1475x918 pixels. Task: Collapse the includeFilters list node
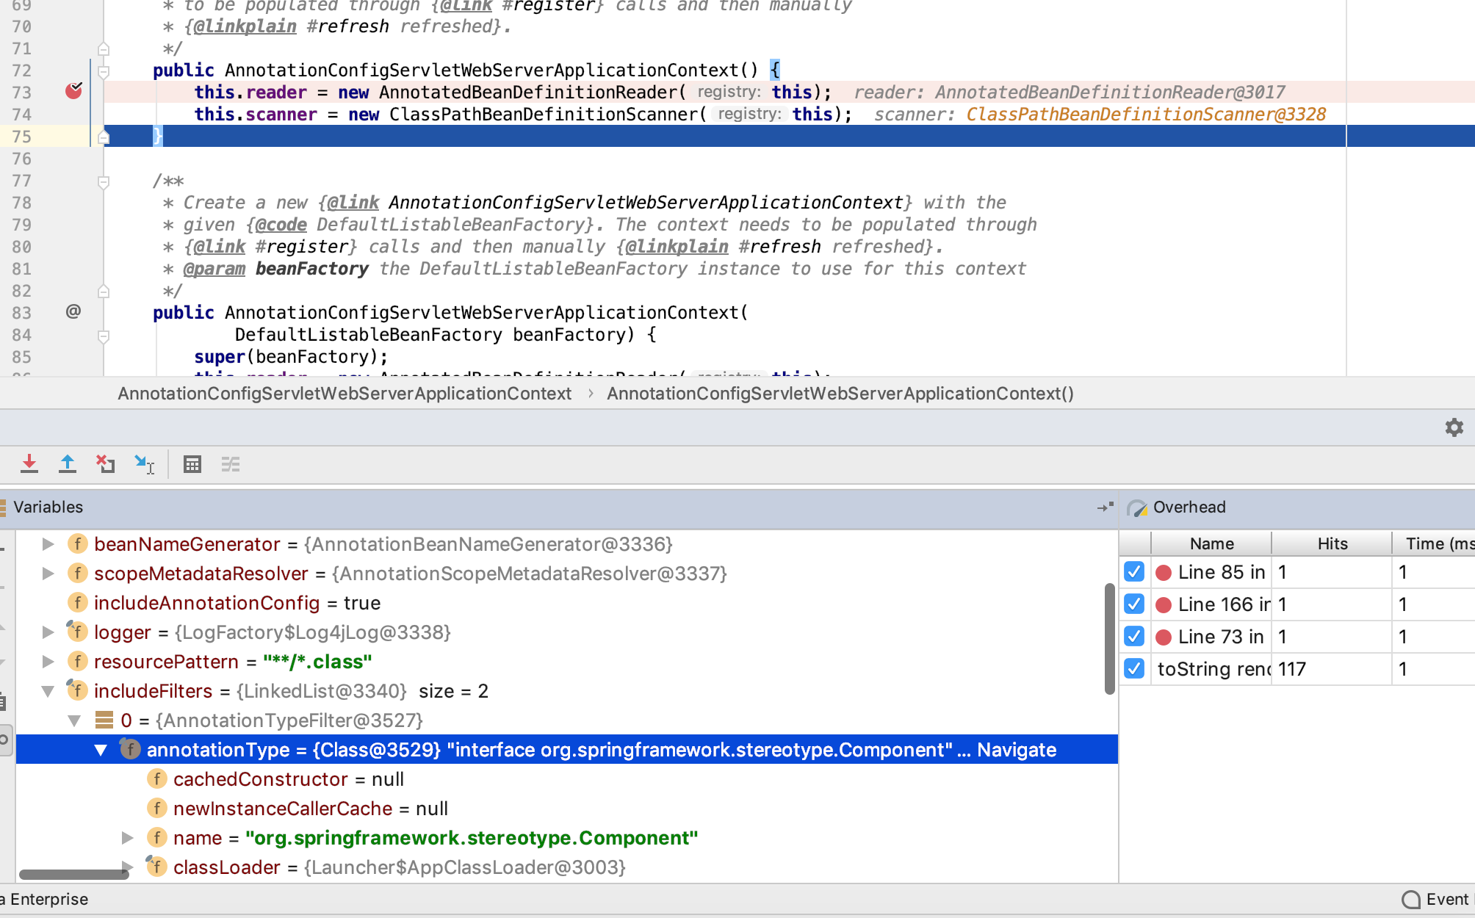tap(48, 690)
